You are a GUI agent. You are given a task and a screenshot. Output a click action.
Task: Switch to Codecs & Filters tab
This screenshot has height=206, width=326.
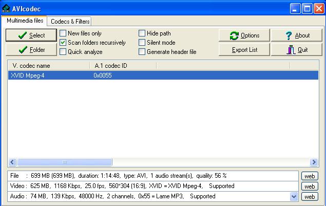(x=70, y=21)
